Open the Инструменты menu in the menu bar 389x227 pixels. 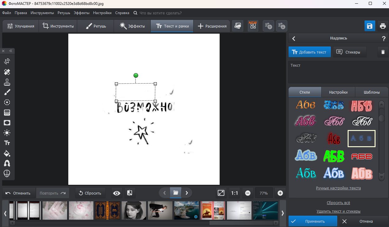click(42, 13)
